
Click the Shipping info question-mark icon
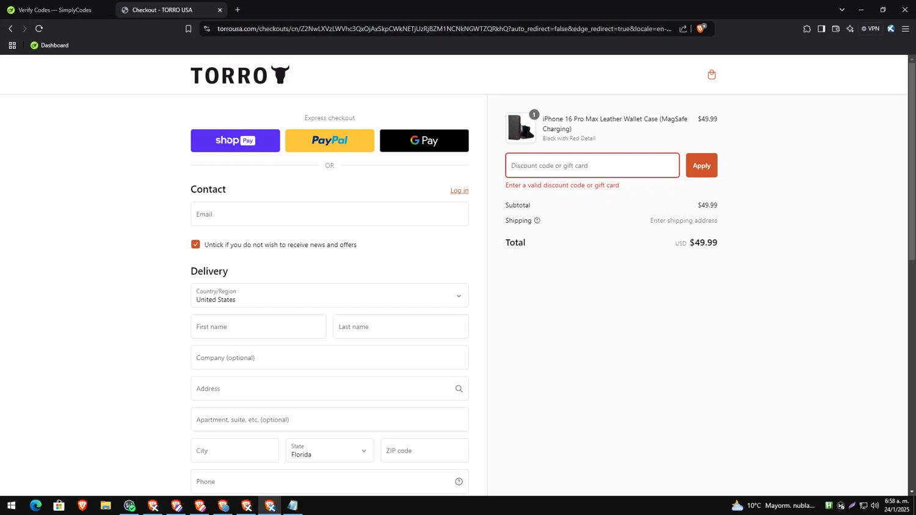[537, 220]
